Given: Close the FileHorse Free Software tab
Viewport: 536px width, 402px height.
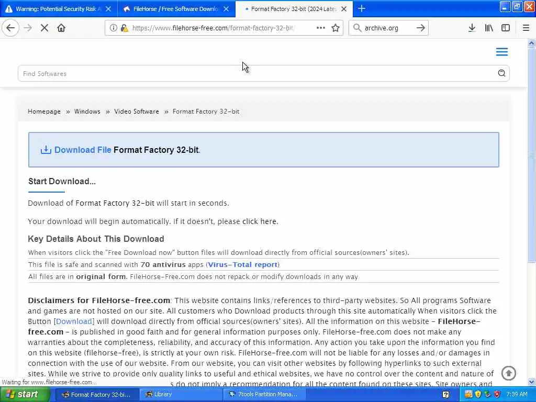Looking at the screenshot, I should point(226,9).
